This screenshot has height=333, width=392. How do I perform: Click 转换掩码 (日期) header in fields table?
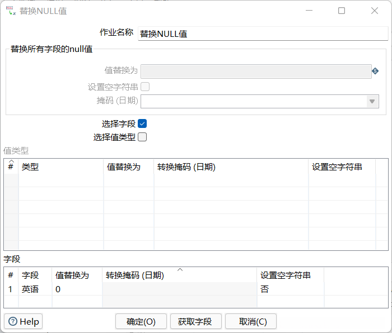(x=180, y=275)
